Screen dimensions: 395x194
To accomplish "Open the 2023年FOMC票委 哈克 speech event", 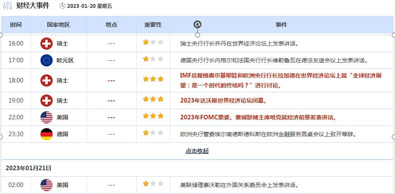I will [x=258, y=117].
